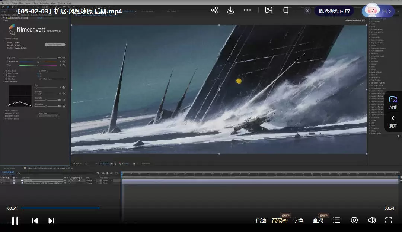Open the Animation menu
Screen dimensions: 402x232
click(44, 3)
